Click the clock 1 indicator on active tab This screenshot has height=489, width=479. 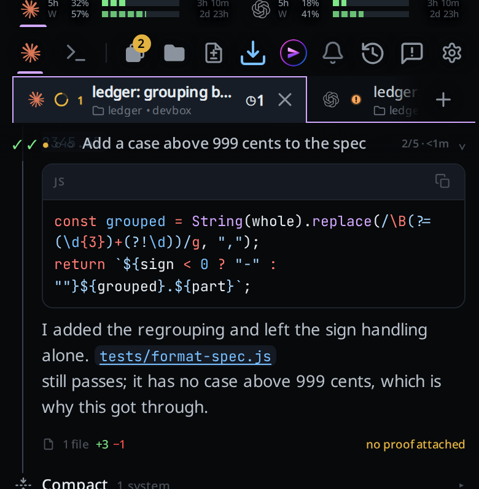click(x=255, y=101)
